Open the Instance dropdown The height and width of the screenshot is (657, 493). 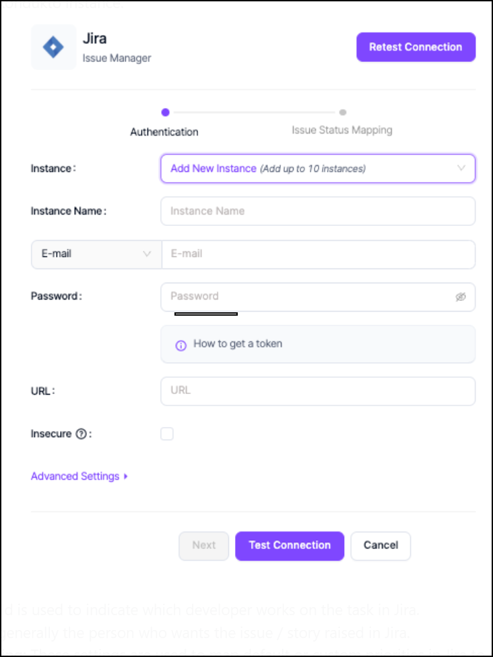pos(317,169)
